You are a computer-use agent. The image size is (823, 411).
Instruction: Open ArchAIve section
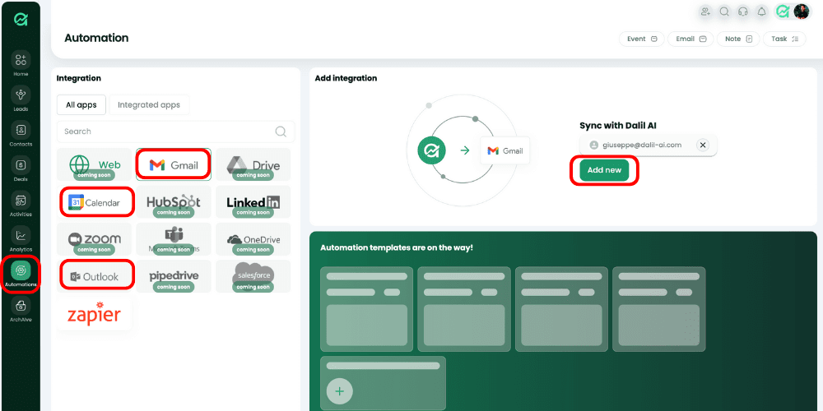click(21, 309)
